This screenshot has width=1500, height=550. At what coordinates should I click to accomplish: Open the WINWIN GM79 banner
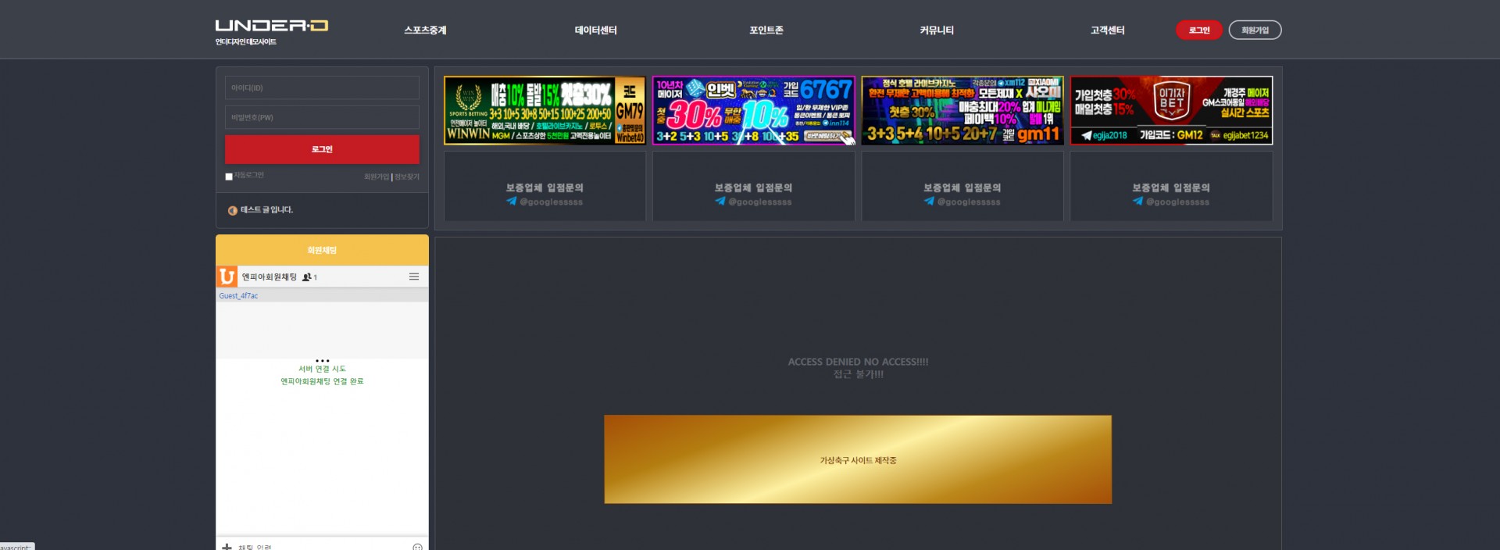545,110
